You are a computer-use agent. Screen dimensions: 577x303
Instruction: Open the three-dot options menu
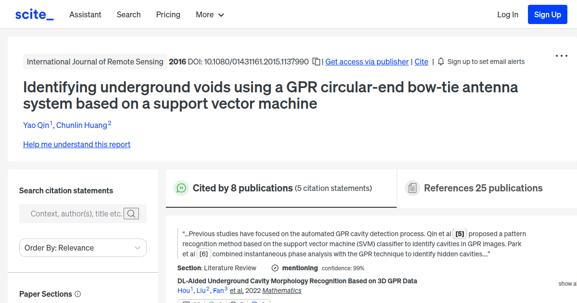[561, 56]
